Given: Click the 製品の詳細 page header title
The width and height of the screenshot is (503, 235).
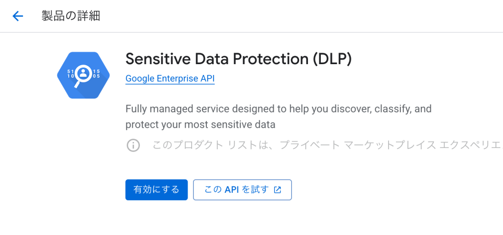Looking at the screenshot, I should (71, 16).
